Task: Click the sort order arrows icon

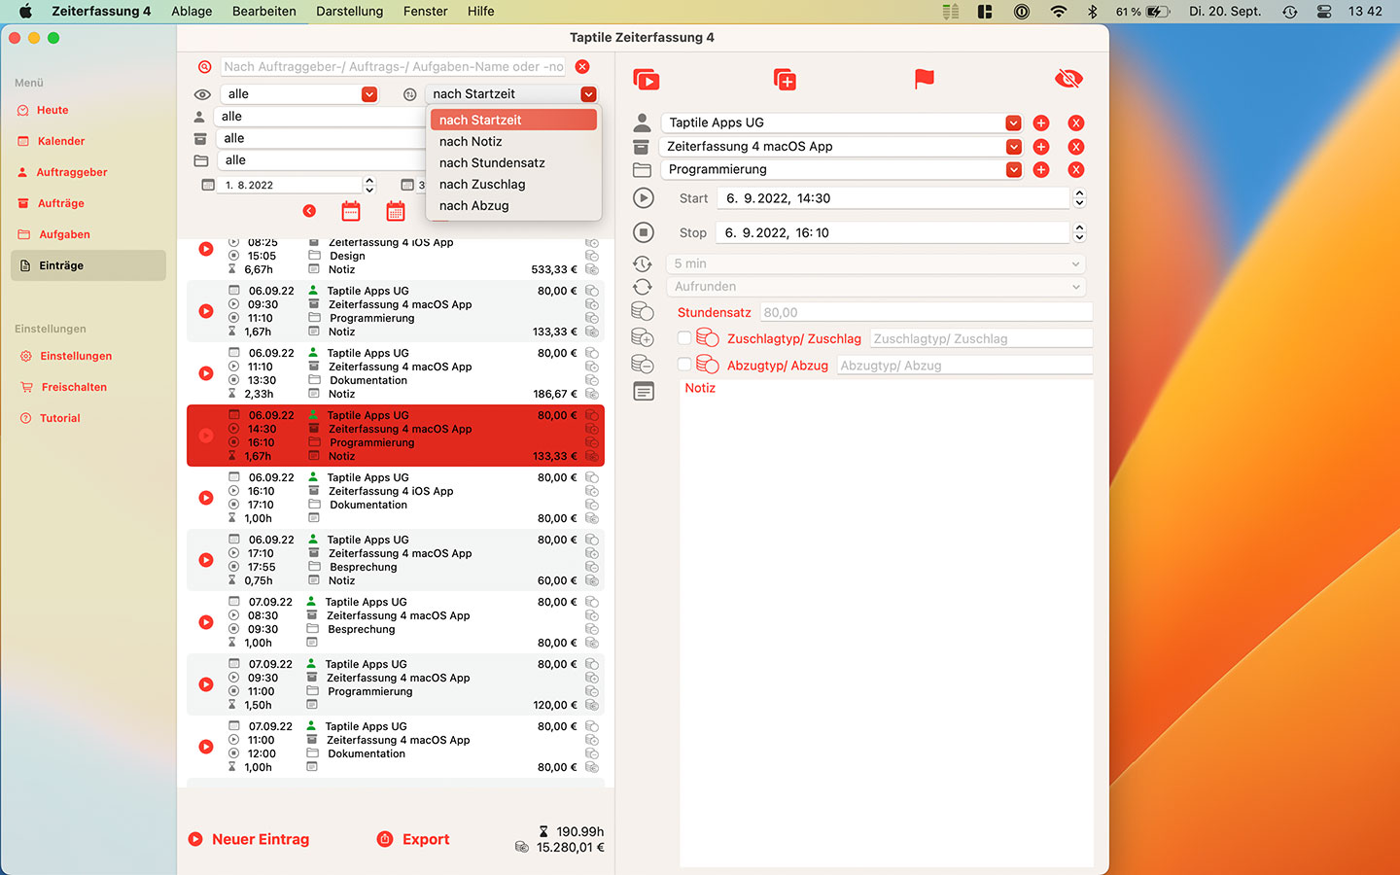Action: click(x=409, y=94)
